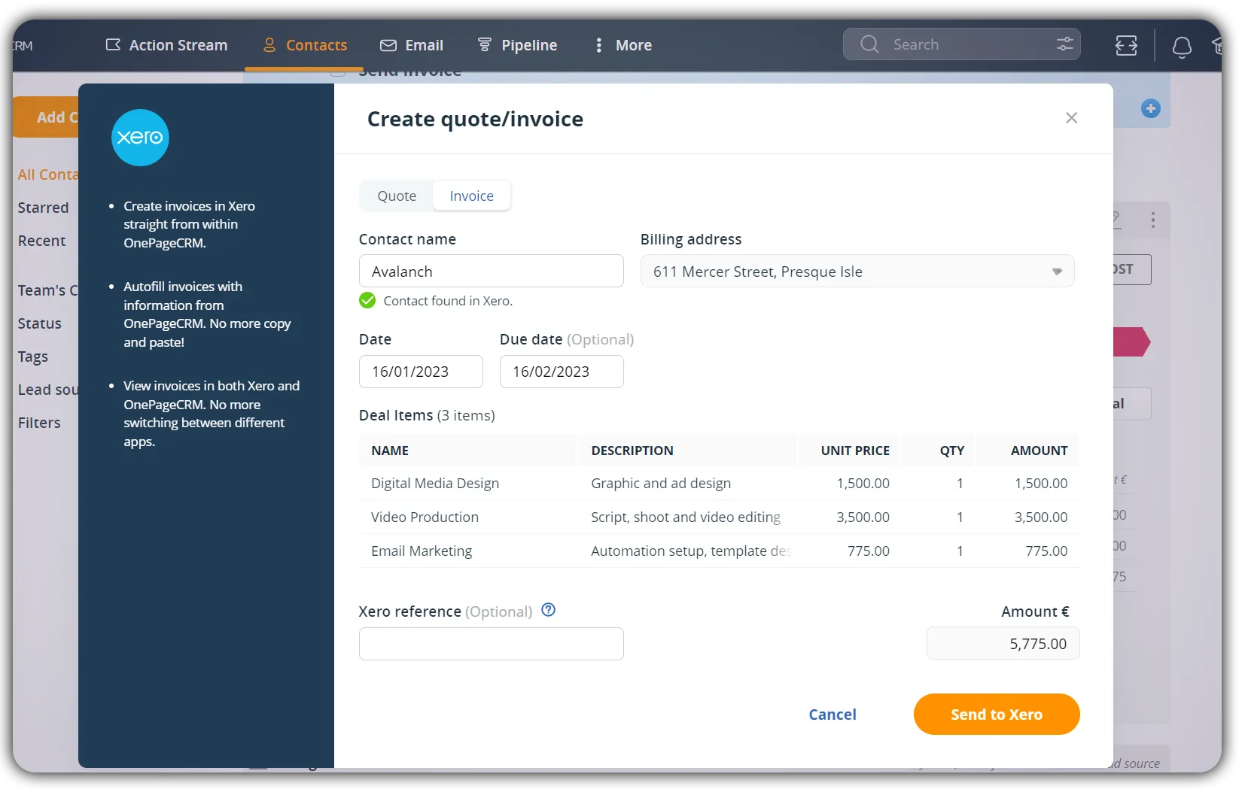This screenshot has height=789, width=1245.
Task: Click 'Script, shoot and video editing' description
Action: tap(686, 517)
